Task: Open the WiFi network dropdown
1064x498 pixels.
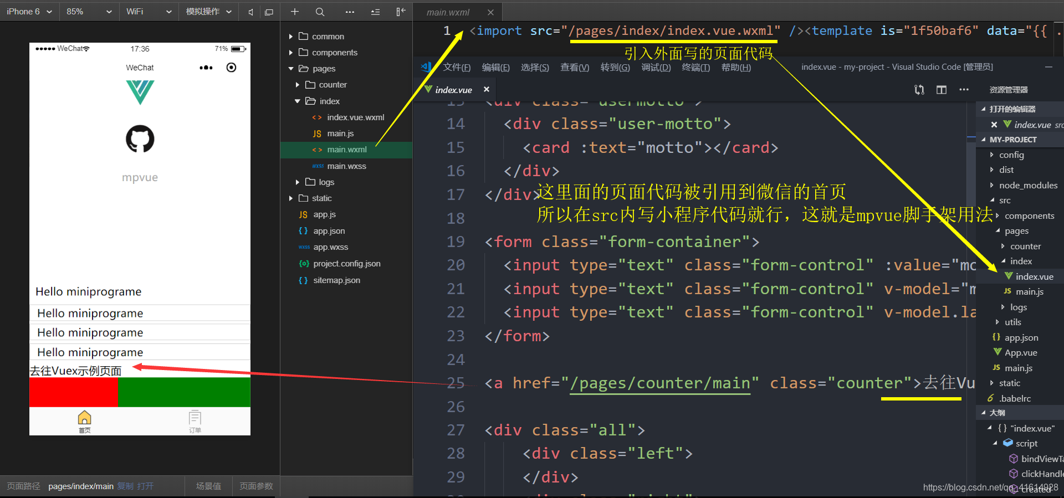Action: 149,12
